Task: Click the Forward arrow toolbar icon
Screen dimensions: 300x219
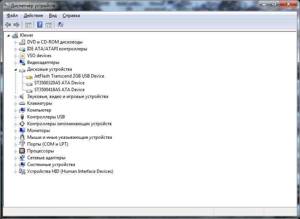Action: point(17,25)
